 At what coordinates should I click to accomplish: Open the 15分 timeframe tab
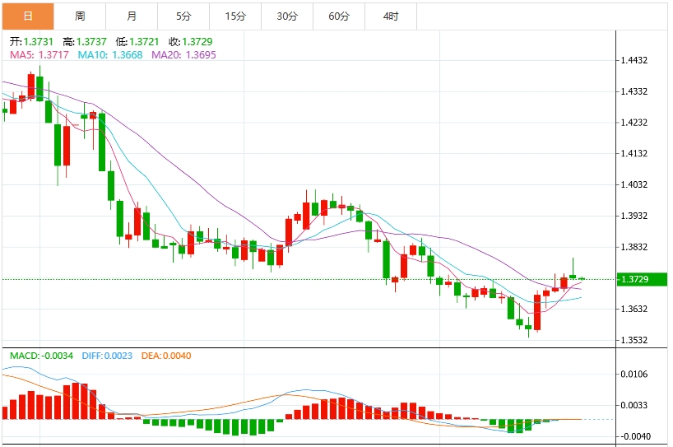point(235,16)
